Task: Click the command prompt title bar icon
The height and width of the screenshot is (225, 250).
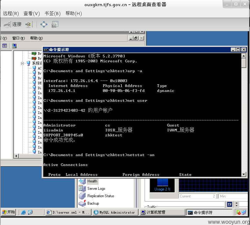Action: tap(46, 50)
